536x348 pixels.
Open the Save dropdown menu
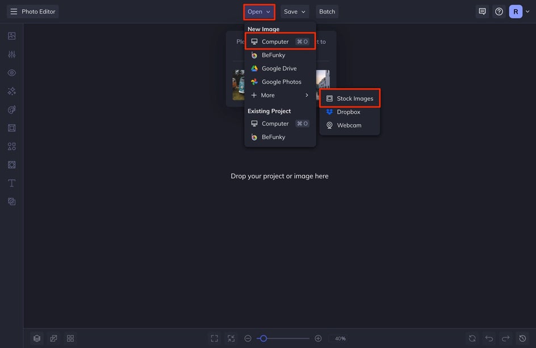[x=295, y=11]
